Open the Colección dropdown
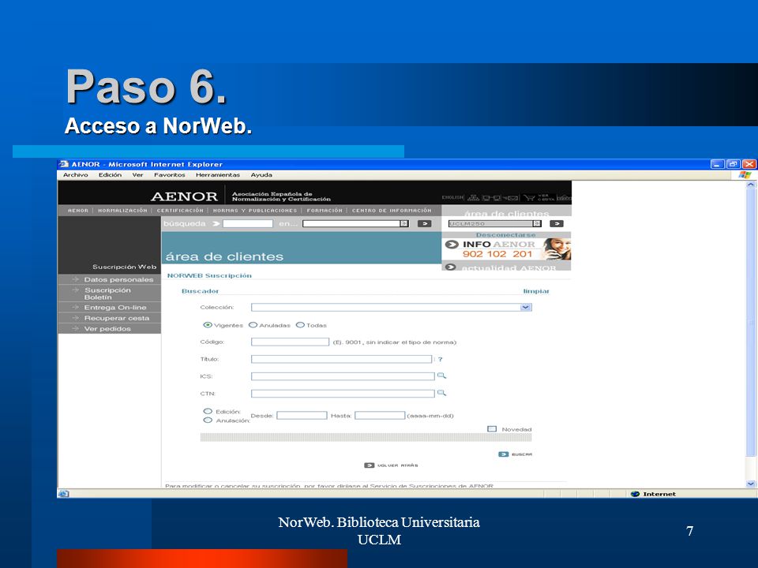Screen dimensions: 758x568 526,307
